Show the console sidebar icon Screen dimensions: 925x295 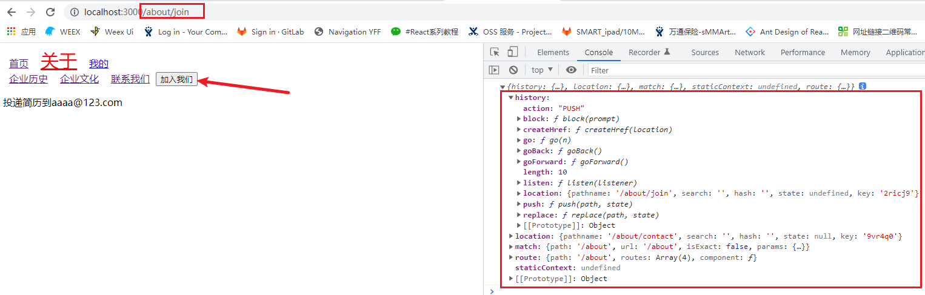coord(495,70)
